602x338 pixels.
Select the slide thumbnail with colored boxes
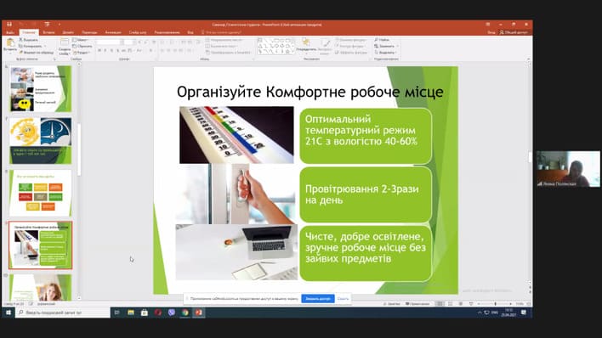point(40,193)
